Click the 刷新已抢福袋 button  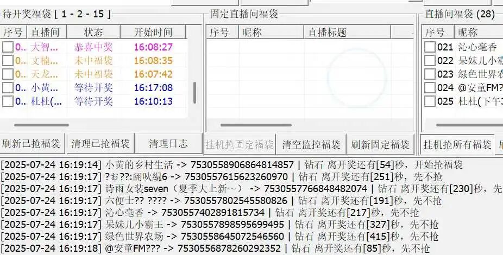(32, 144)
